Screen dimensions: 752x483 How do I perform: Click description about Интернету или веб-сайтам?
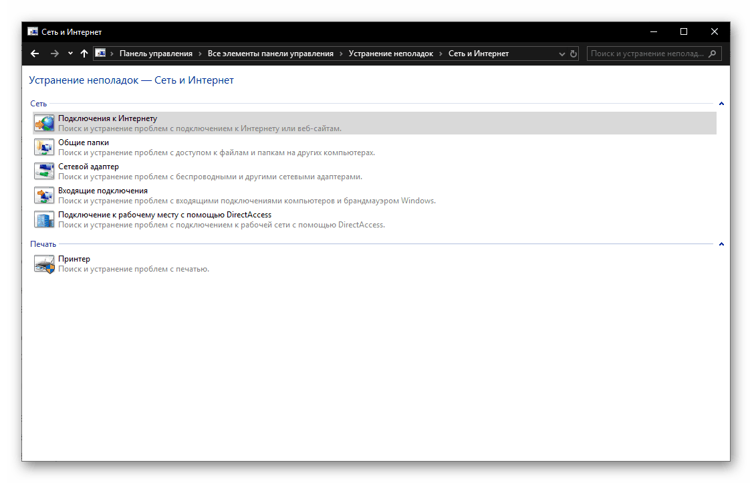pyautogui.click(x=199, y=128)
